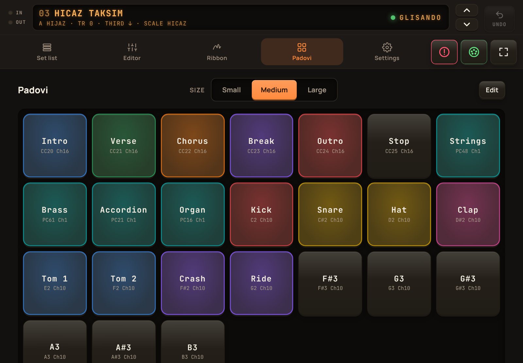Select the Padovi tab
Screen dimensions: 523x363
pos(302,52)
